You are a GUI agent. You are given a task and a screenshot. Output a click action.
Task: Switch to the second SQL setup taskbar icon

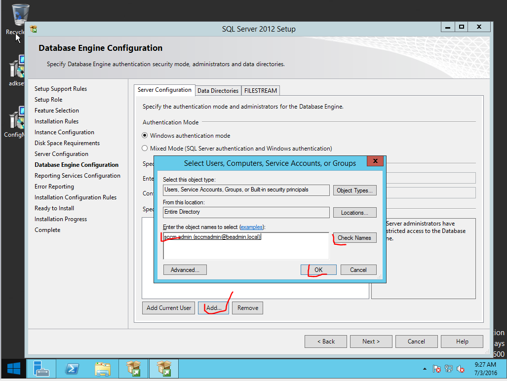click(164, 368)
